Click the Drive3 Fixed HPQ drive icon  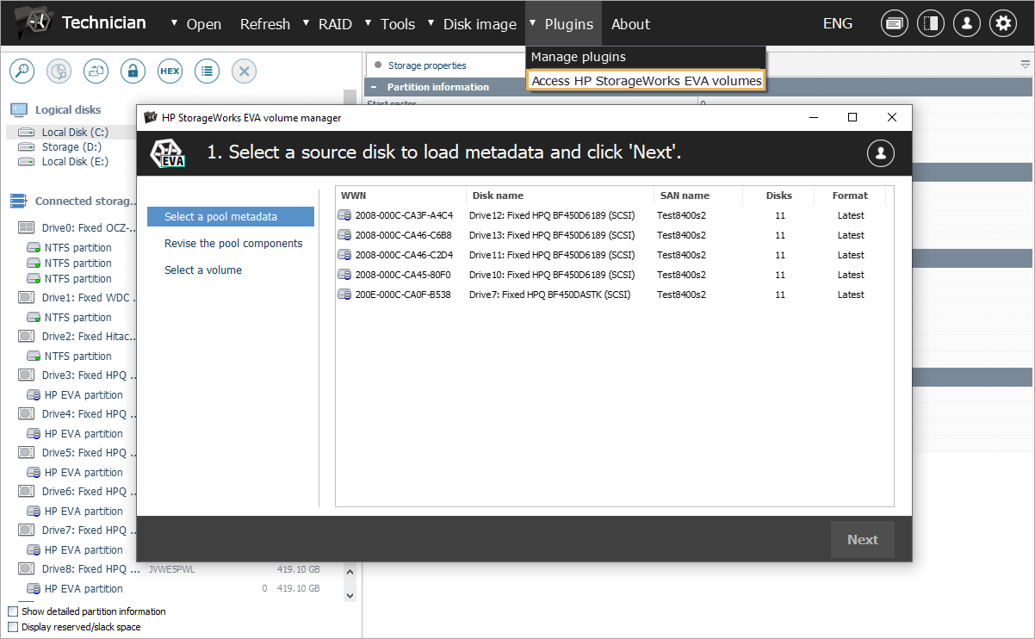pos(26,375)
